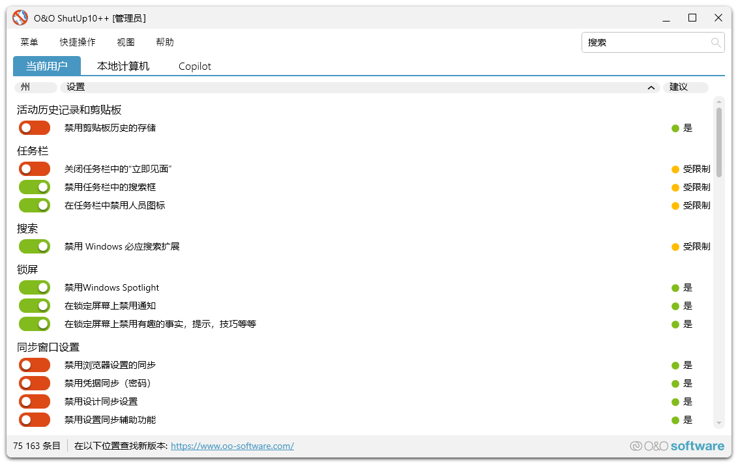Viewport: 738px width, 464px height.
Task: Open the Copilot tab
Action: click(x=194, y=66)
